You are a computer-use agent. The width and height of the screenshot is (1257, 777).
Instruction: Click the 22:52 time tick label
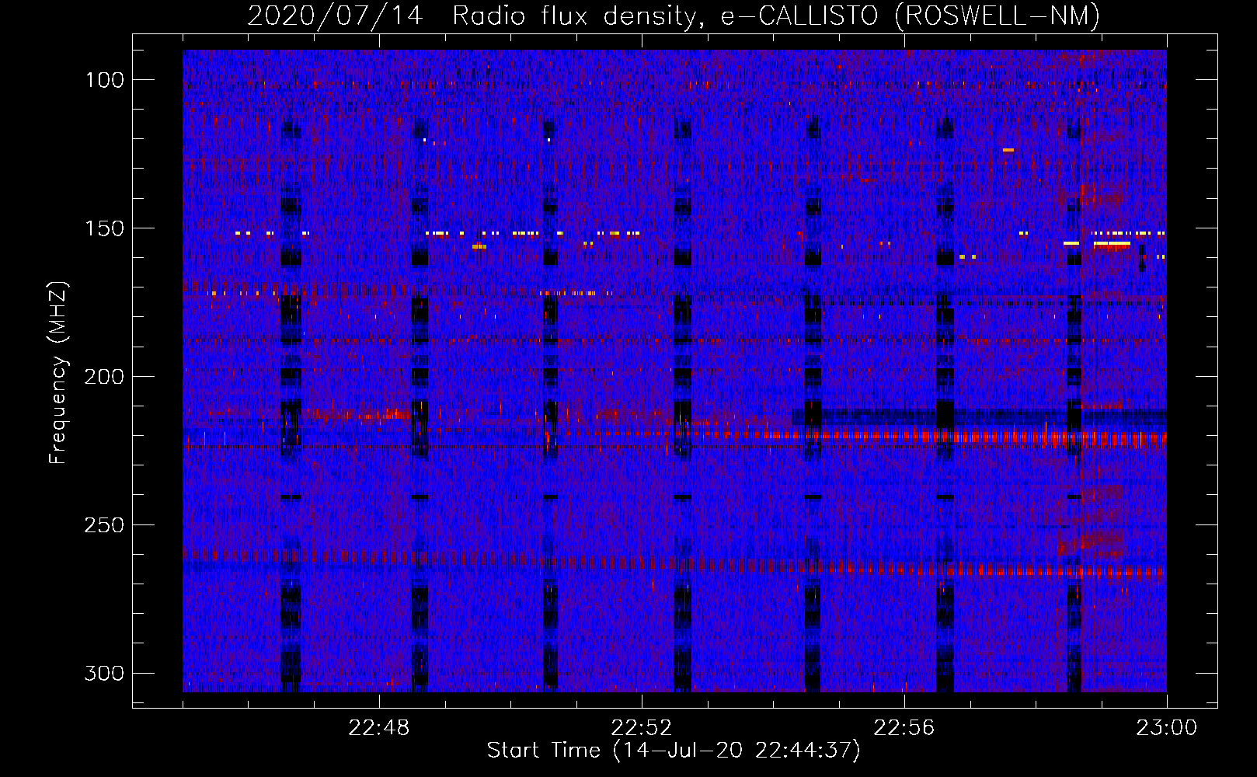point(642,728)
